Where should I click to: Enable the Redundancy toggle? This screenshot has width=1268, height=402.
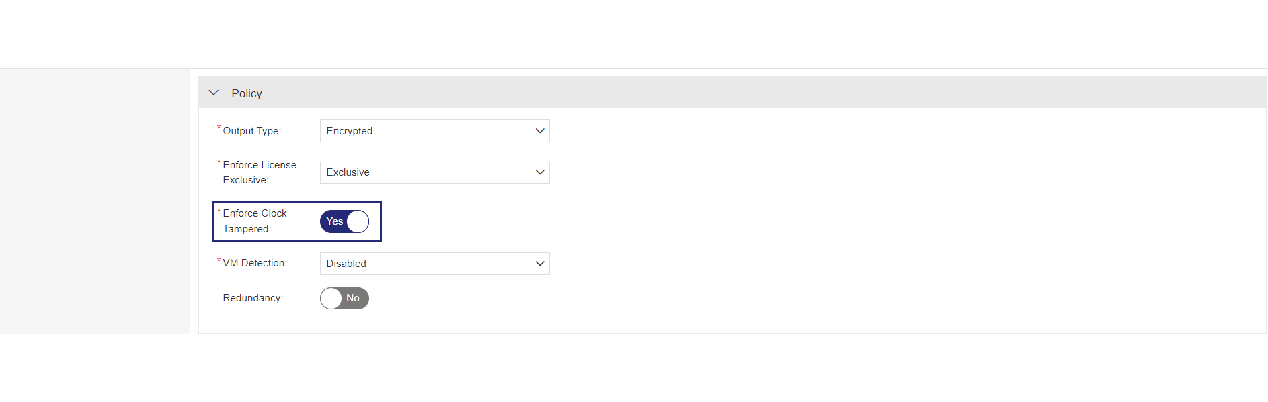[344, 298]
